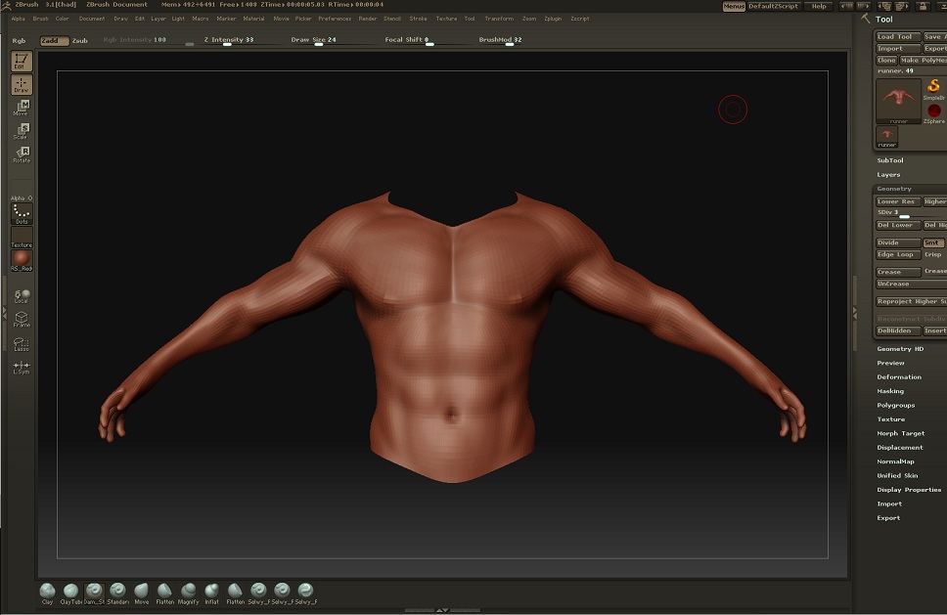This screenshot has width=947, height=615.
Task: Click the hammer icon beside the Tool title
Action: (866, 19)
